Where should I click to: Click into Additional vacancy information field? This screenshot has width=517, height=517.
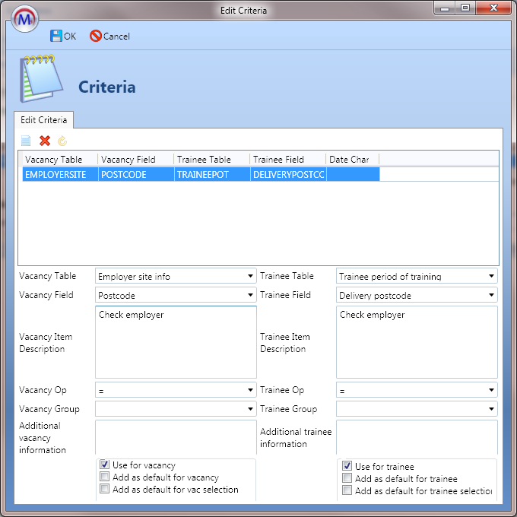176,437
